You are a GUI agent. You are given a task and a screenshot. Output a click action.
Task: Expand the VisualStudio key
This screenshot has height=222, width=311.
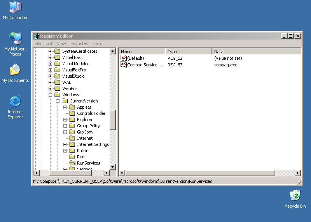(50, 76)
